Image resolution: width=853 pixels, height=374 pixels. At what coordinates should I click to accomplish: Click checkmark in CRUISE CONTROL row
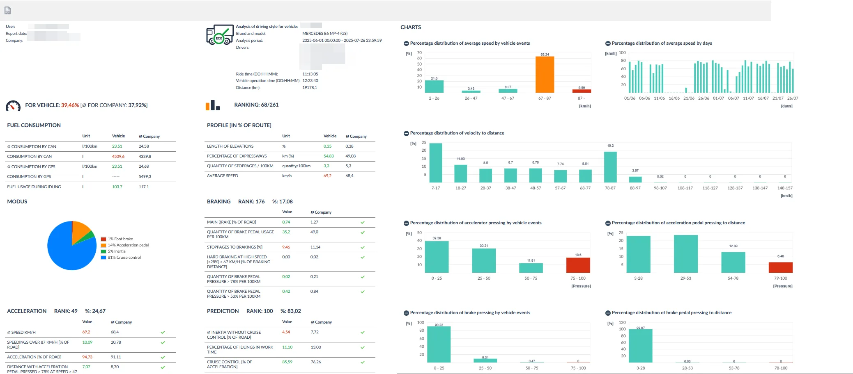[x=363, y=362]
